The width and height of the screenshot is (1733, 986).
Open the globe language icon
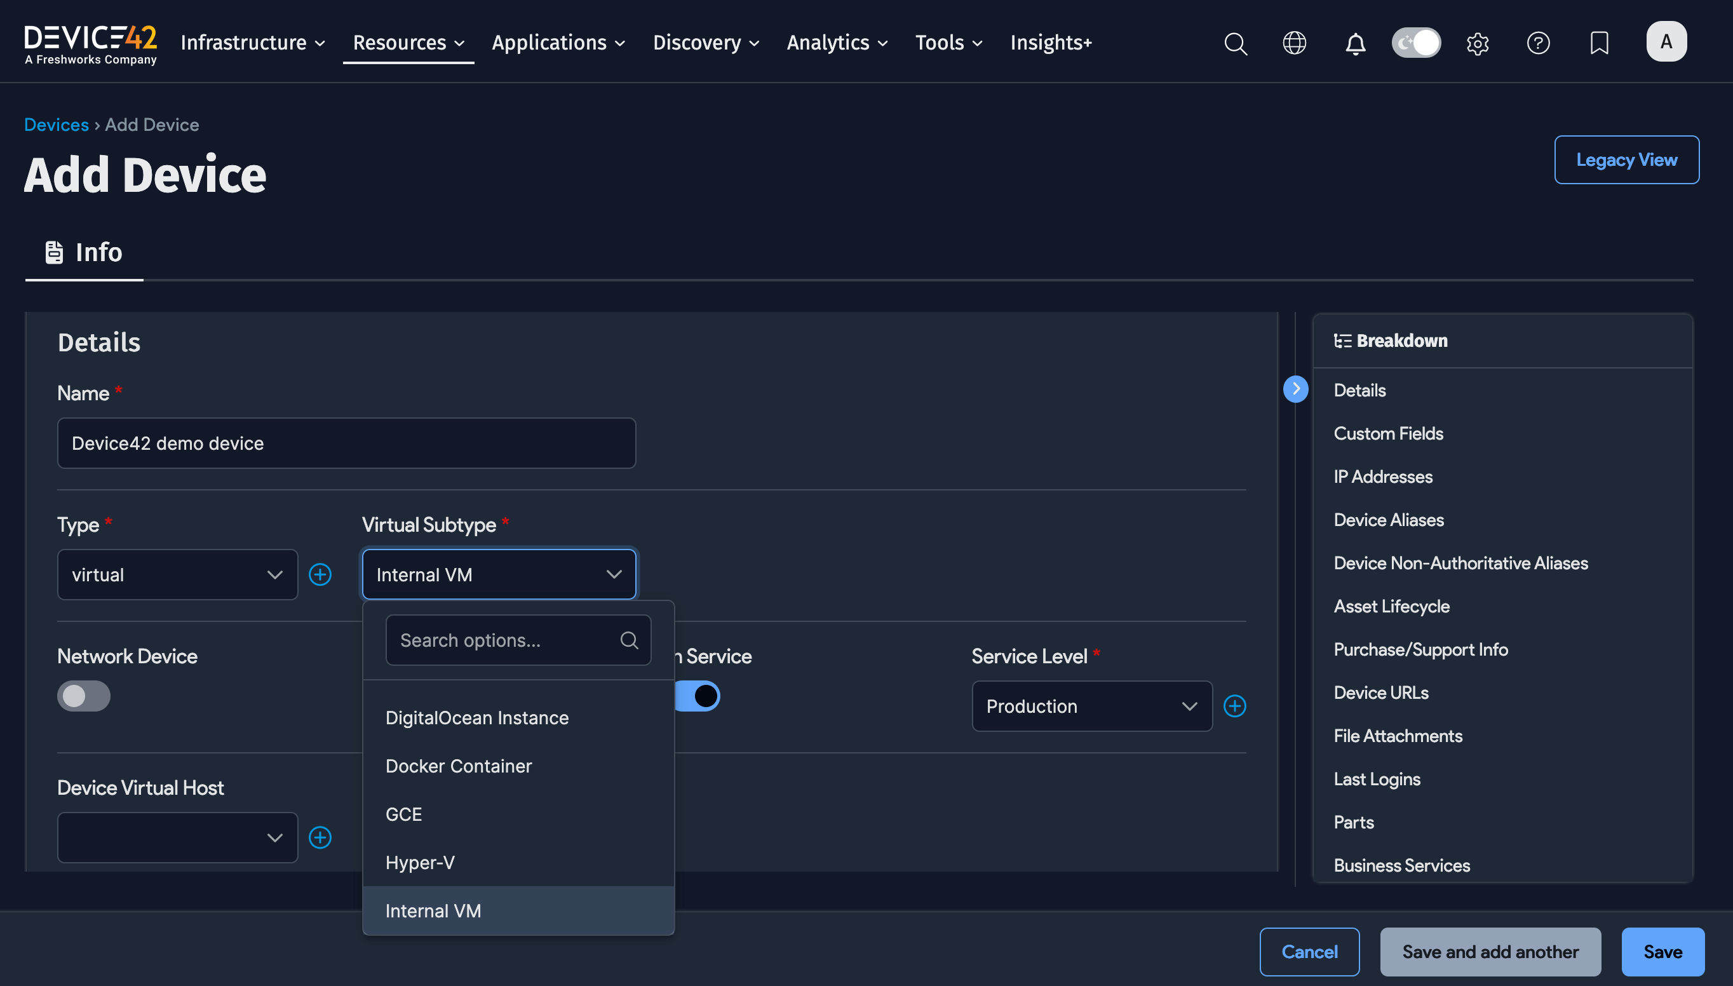(x=1294, y=43)
